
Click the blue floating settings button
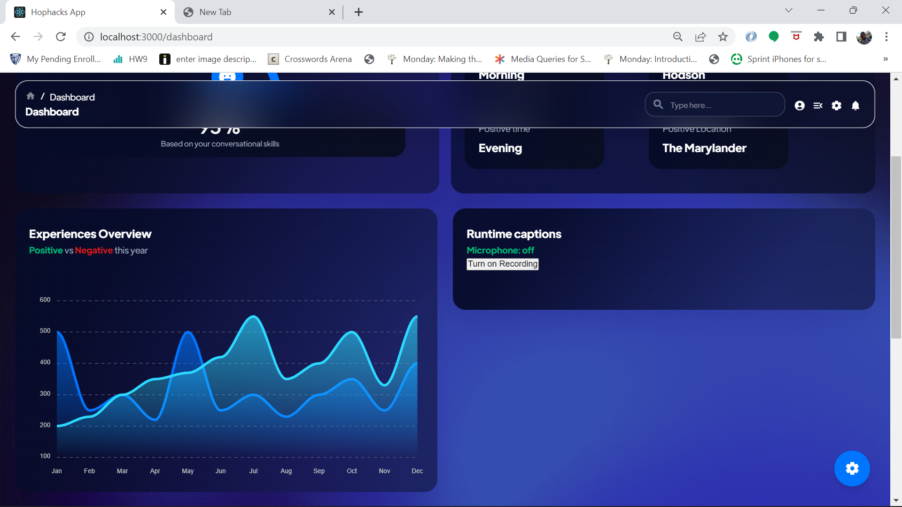(x=852, y=469)
